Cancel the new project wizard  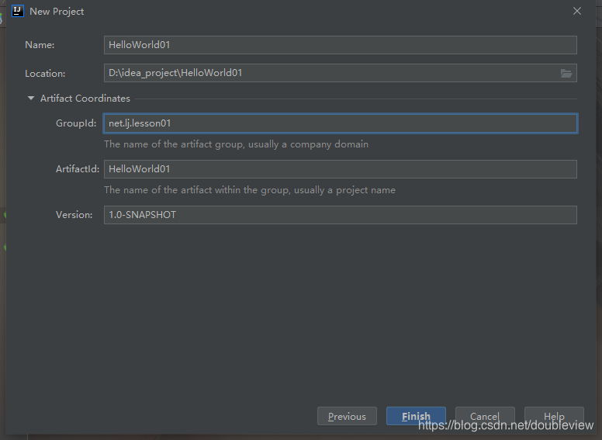[x=485, y=416]
